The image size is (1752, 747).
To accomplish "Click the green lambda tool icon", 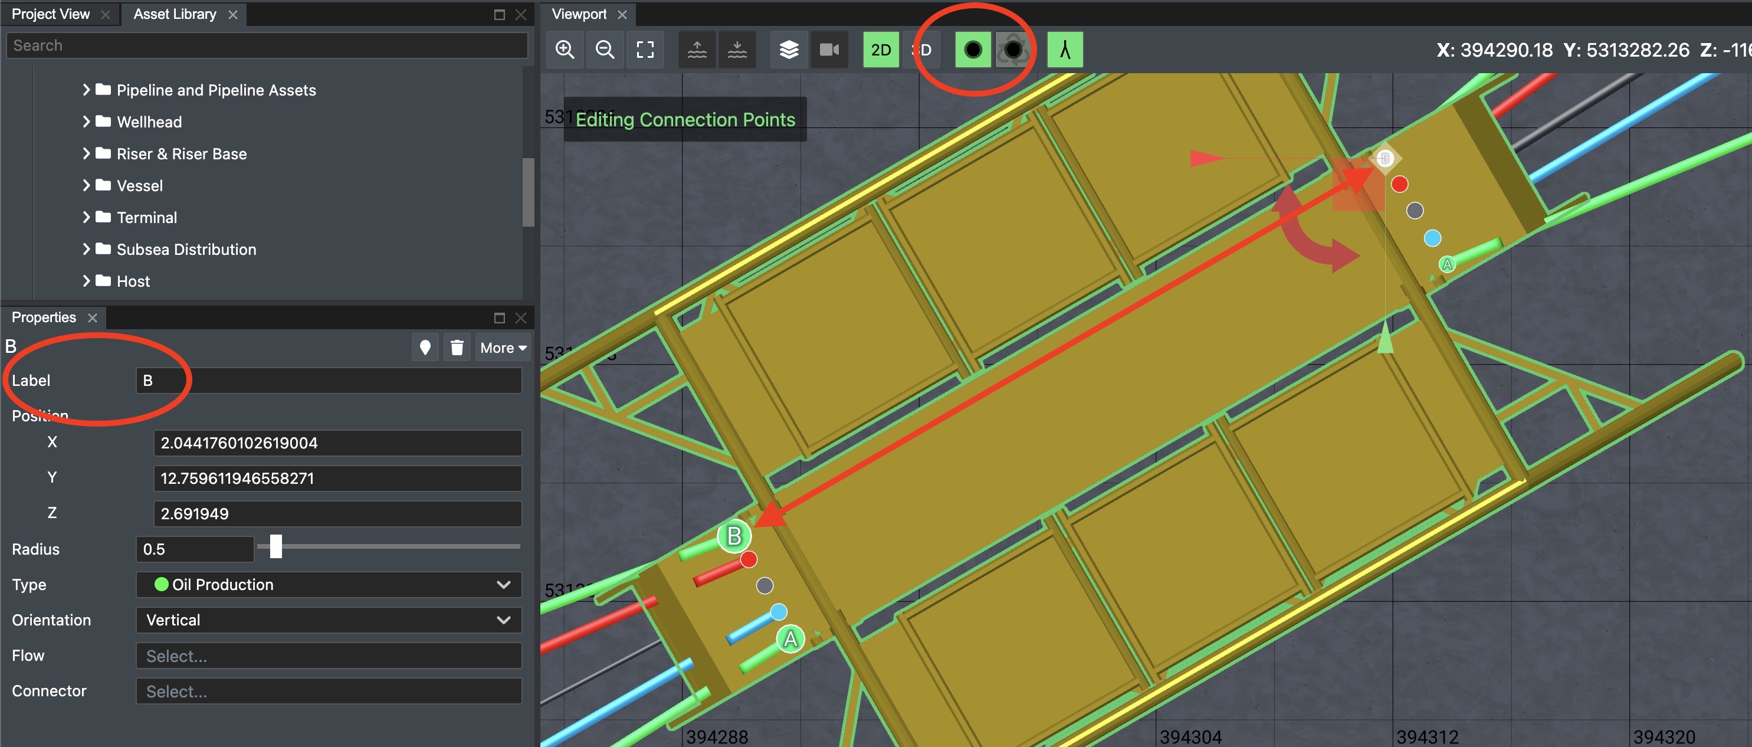I will click(x=1065, y=50).
